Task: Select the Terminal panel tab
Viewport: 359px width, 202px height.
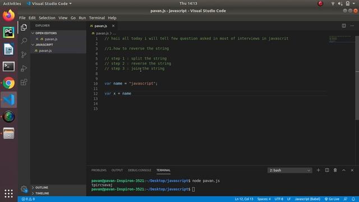Action: click(x=163, y=170)
